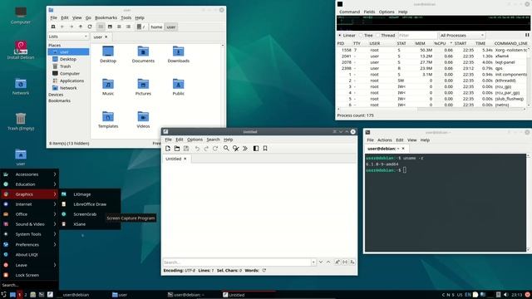This screenshot has width=532, height=299.
Task: Click the Undo arrow in FeatherPad toolbar
Action: coord(197,149)
